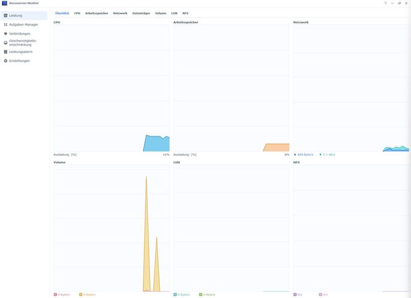This screenshot has width=411, height=298.
Task: Click inside the CPU usage chart
Action: click(x=110, y=87)
